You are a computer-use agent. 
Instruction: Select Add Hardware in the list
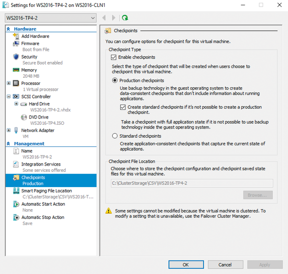tap(35, 36)
